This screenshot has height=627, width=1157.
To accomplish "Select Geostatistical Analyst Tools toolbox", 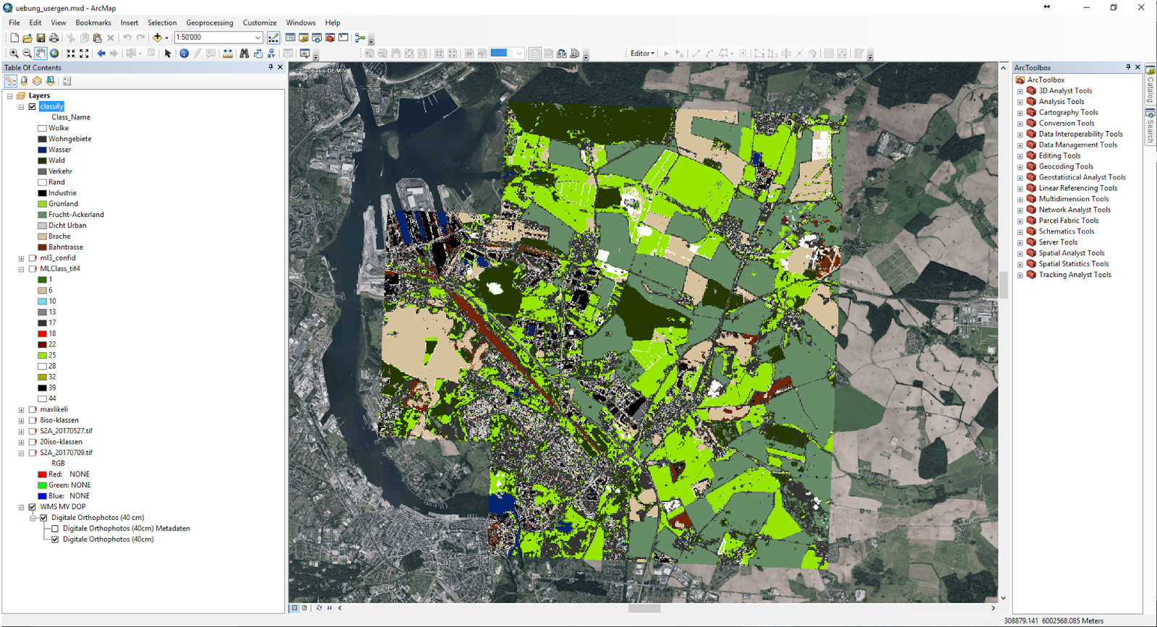I will coord(1082,178).
